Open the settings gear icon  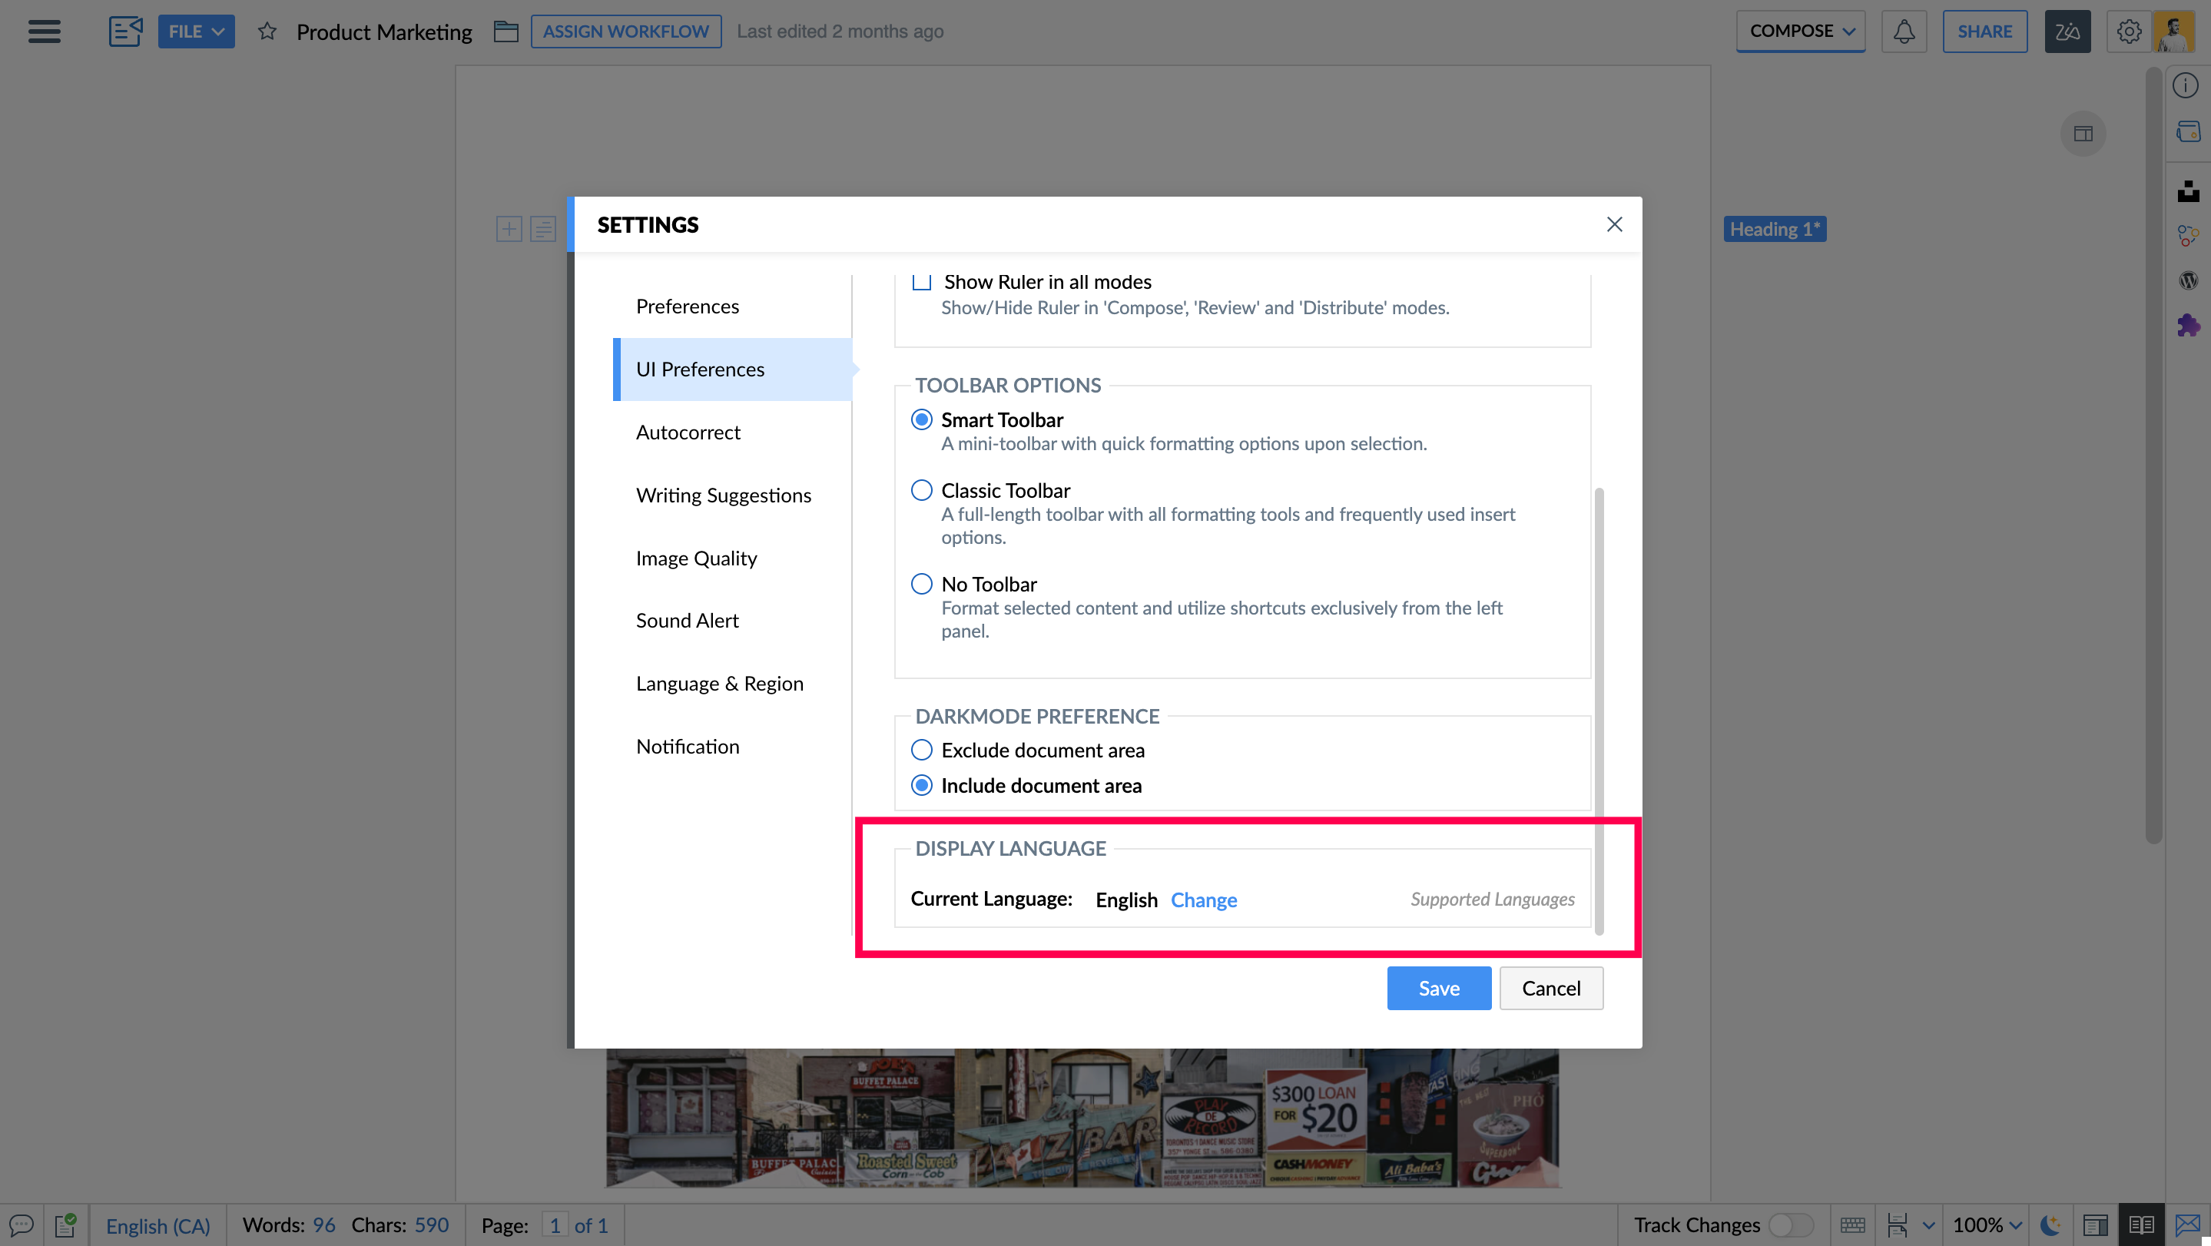click(2129, 31)
